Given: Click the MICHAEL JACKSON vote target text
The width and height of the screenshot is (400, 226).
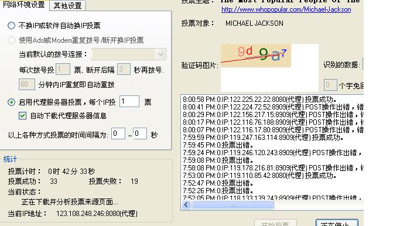Looking at the screenshot, I should pyautogui.click(x=254, y=23).
